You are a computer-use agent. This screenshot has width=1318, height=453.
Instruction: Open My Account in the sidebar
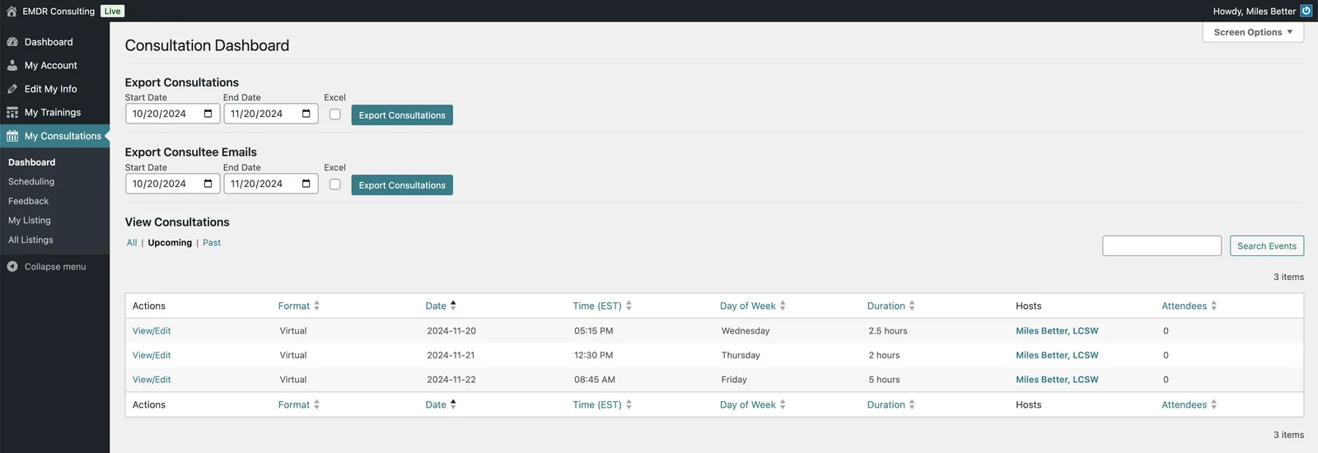(x=54, y=65)
